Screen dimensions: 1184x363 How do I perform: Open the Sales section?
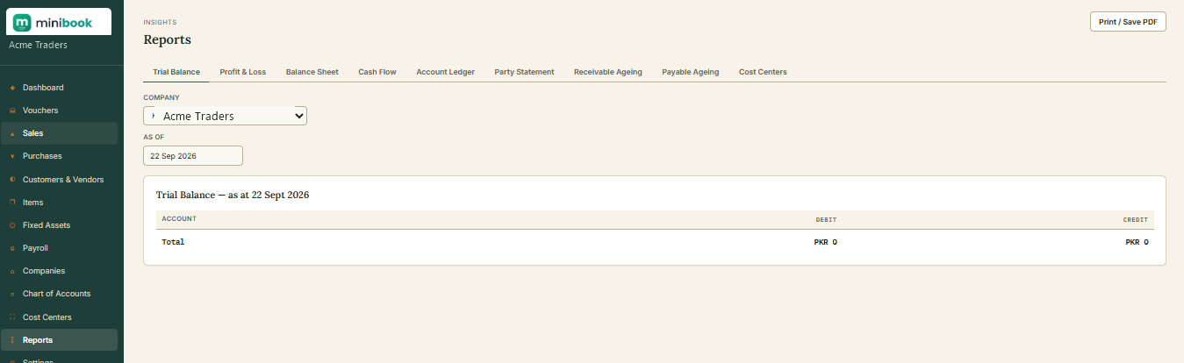point(59,133)
